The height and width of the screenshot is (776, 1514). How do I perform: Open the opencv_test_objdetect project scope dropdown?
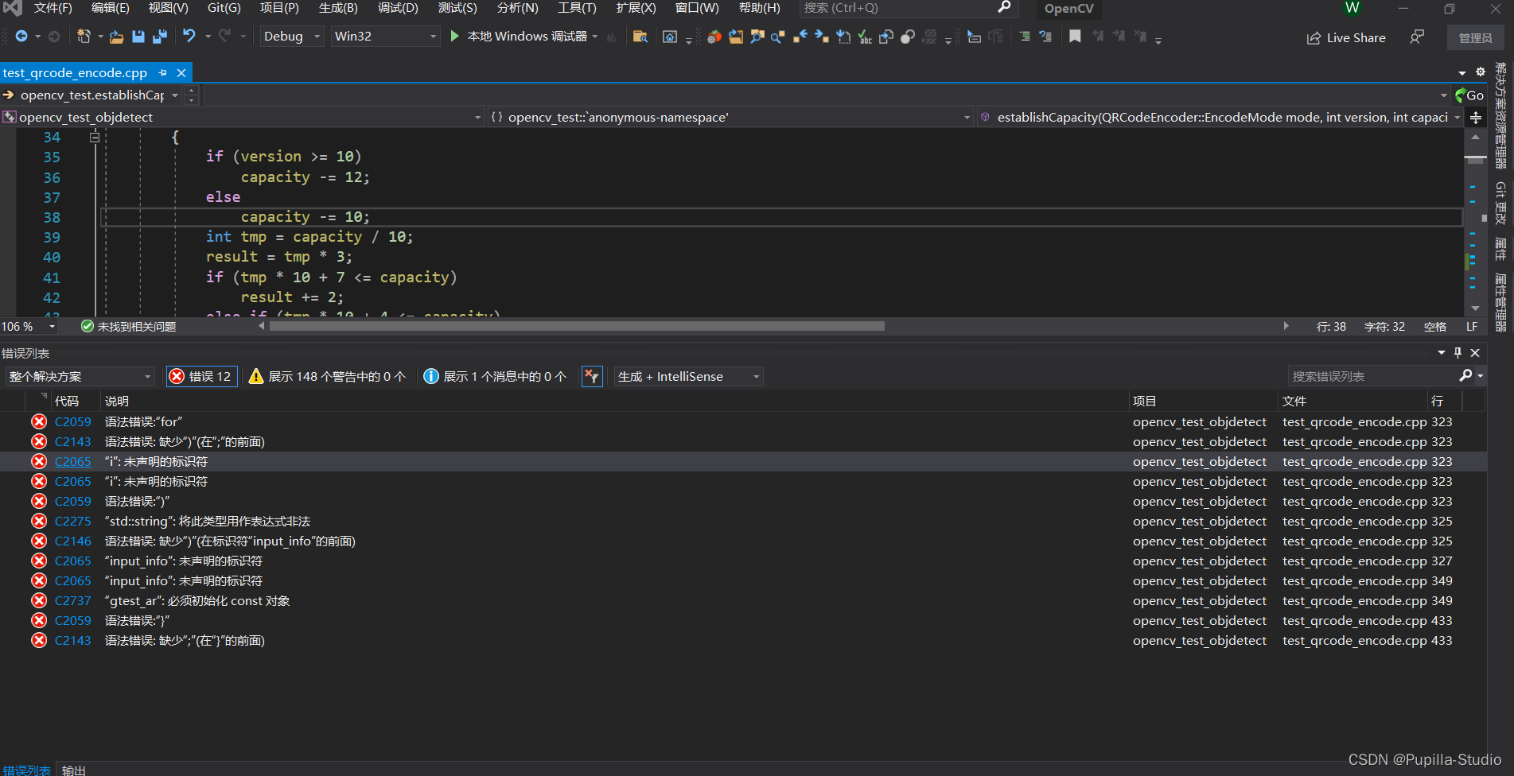(x=243, y=117)
